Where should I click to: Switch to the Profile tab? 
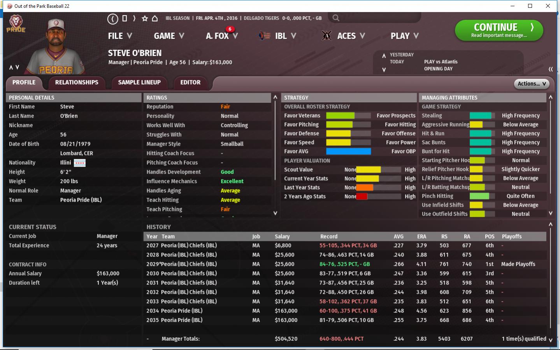pos(24,83)
